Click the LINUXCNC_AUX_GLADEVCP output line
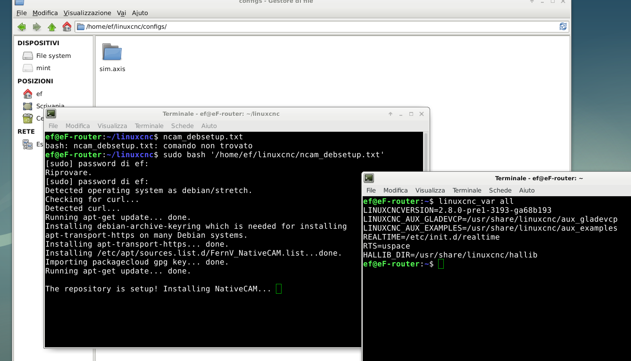Image resolution: width=631 pixels, height=361 pixels. click(x=490, y=219)
